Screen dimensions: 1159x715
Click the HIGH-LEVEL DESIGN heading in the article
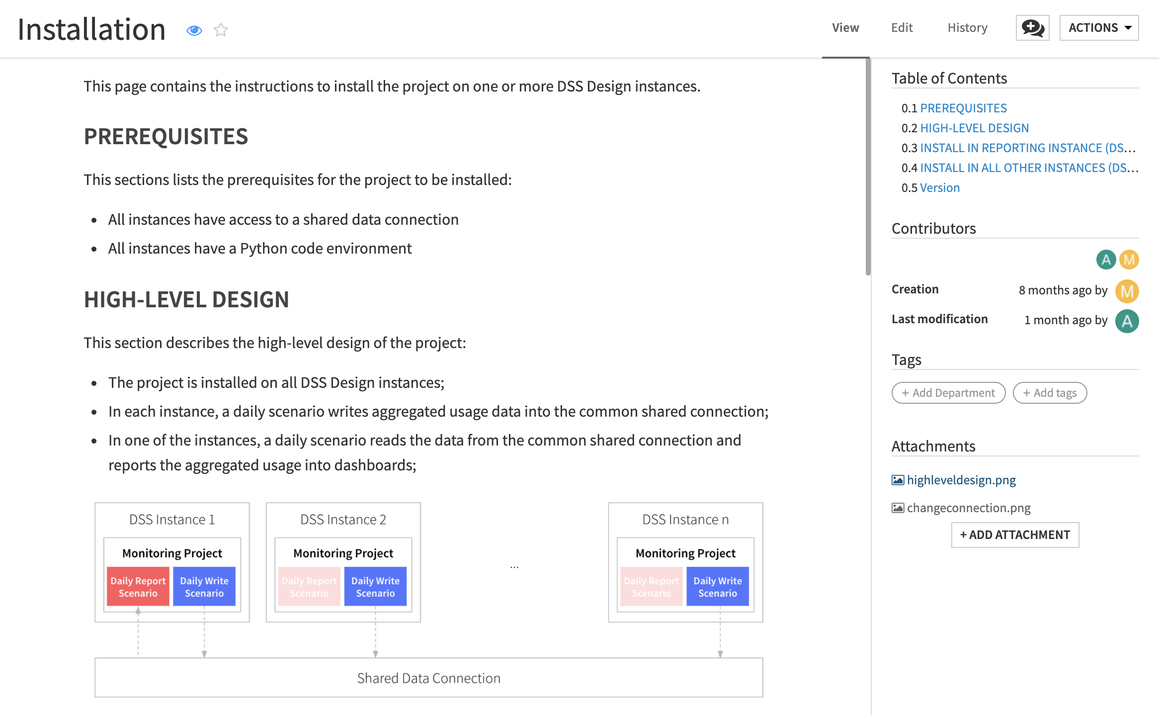click(x=186, y=299)
